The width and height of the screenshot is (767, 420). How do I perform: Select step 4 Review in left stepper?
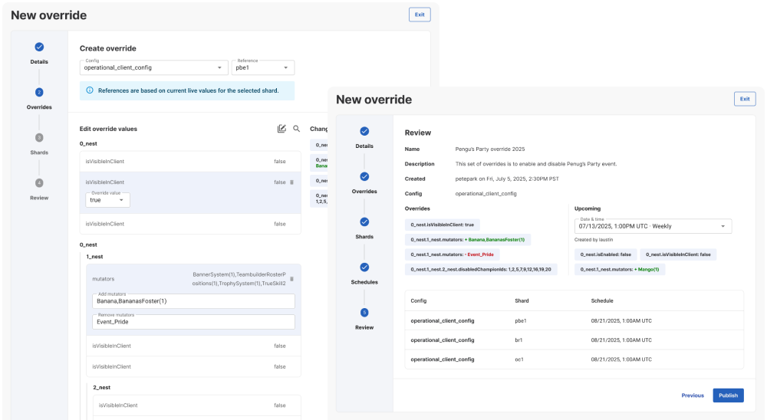(39, 183)
